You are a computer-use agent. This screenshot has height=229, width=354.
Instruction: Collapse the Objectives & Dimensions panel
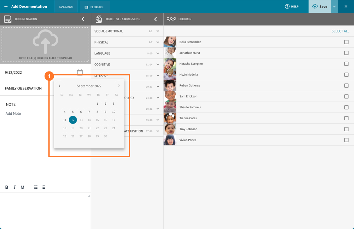click(x=155, y=19)
